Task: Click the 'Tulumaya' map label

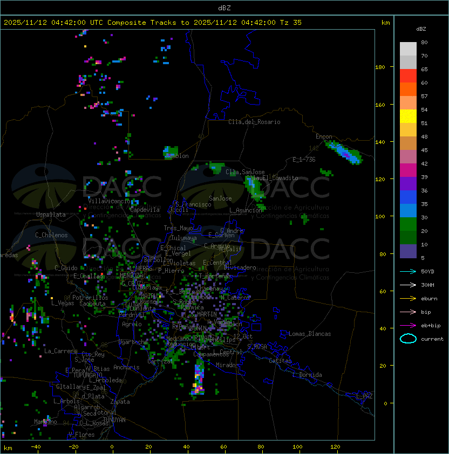Action: 184,238
